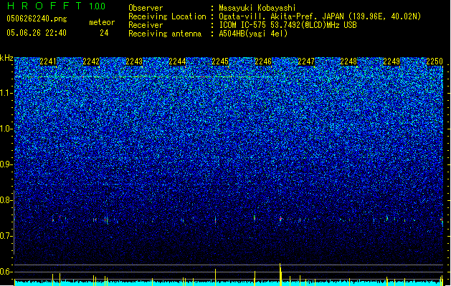Viewport: 451px width, 286px height.
Task: Click the 2245 time marker
Action: (220, 61)
